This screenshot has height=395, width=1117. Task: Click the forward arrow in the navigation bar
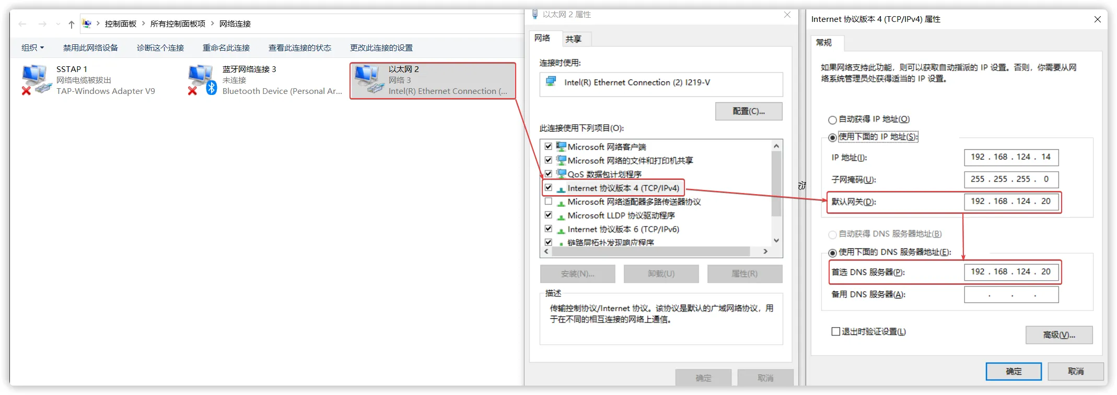[42, 24]
